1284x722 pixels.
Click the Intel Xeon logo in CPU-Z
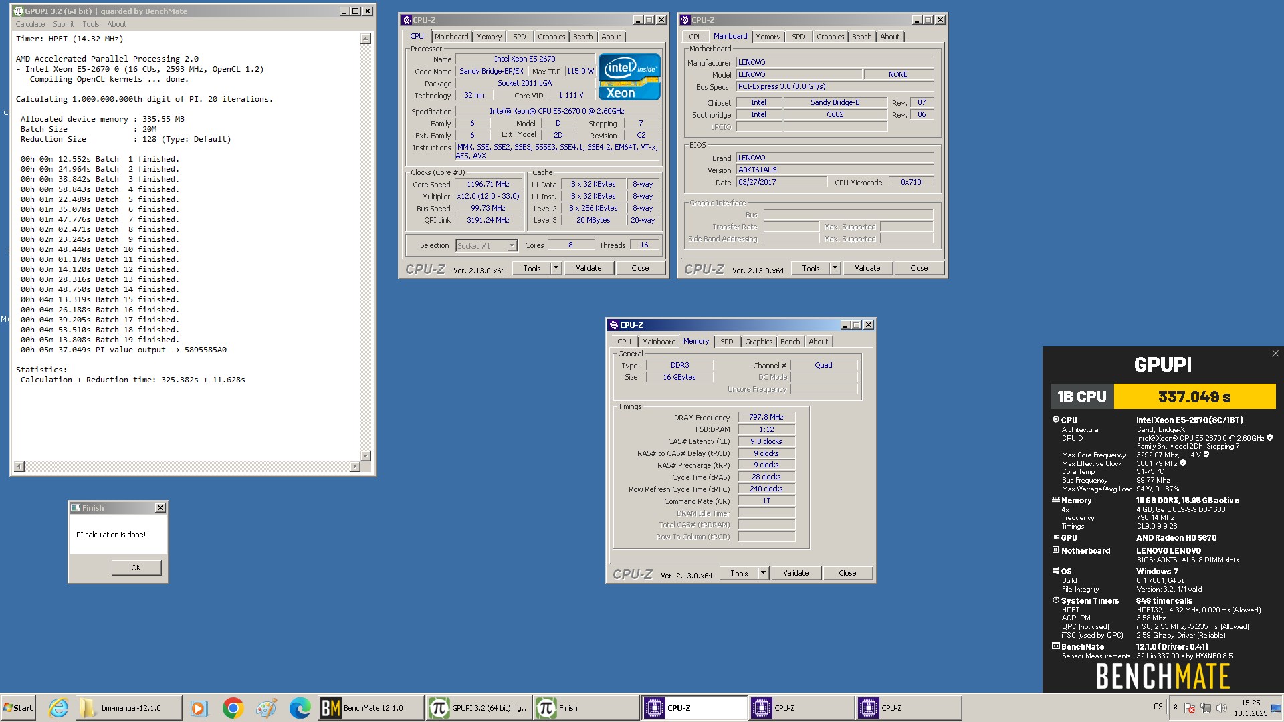coord(629,77)
